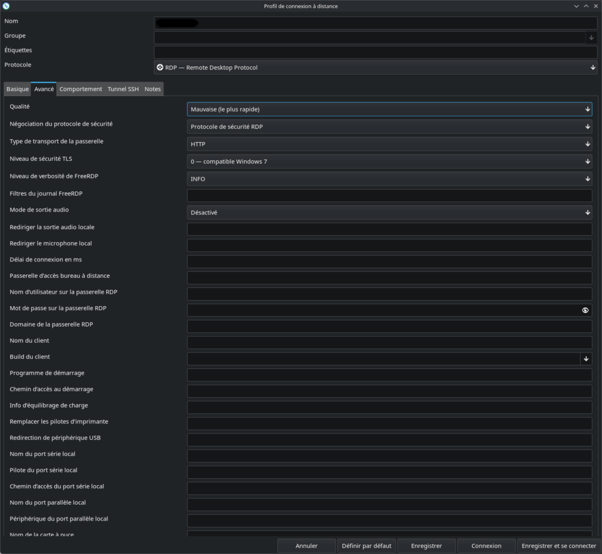The image size is (602, 554).
Task: Focus the Délai de connexion en ms field
Action: (389, 261)
